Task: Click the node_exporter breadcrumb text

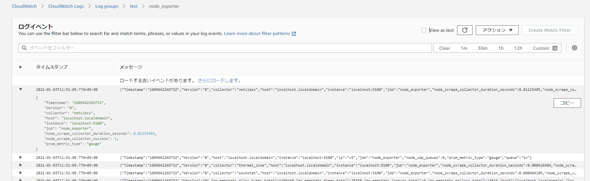Action: click(x=164, y=6)
